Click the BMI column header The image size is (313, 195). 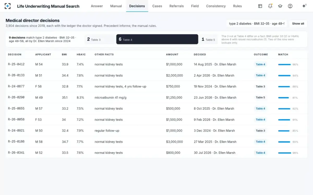coord(64,55)
